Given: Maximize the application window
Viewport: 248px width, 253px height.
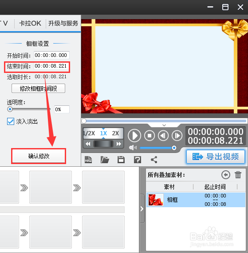Looking at the screenshot, I should (x=225, y=7).
